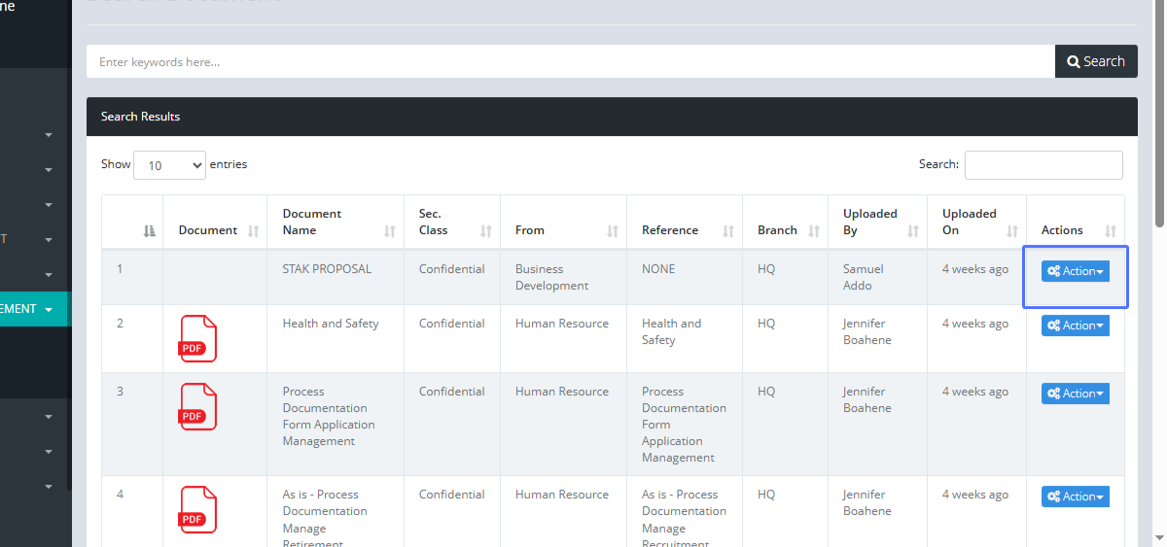Open the Health and Safety PDF icon
This screenshot has height=547, width=1167.
point(197,338)
